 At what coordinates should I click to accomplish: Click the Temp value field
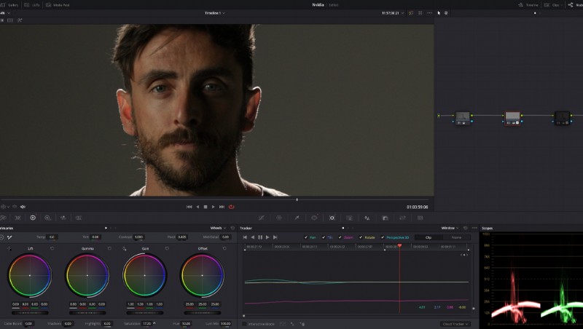52,237
